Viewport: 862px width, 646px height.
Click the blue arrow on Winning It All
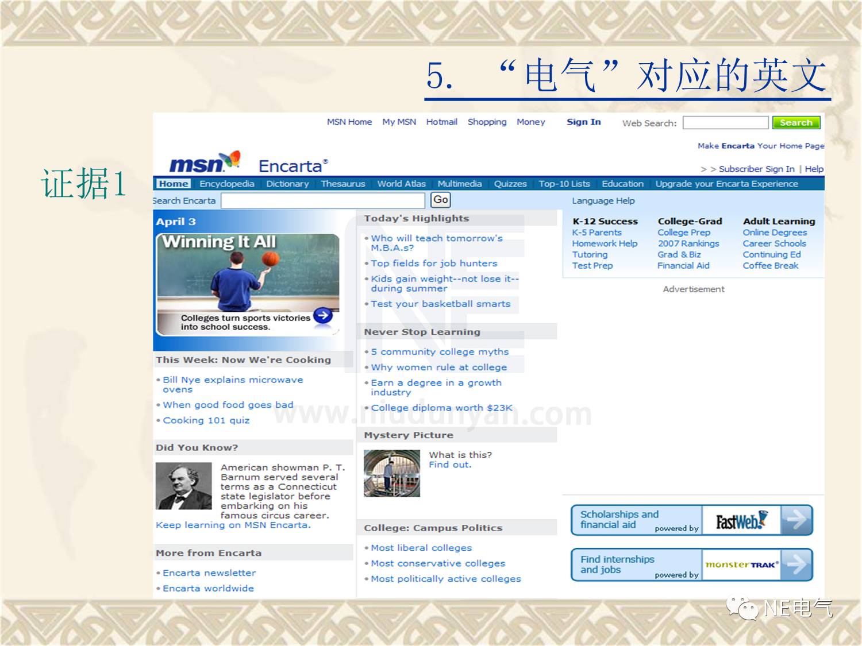tap(323, 315)
